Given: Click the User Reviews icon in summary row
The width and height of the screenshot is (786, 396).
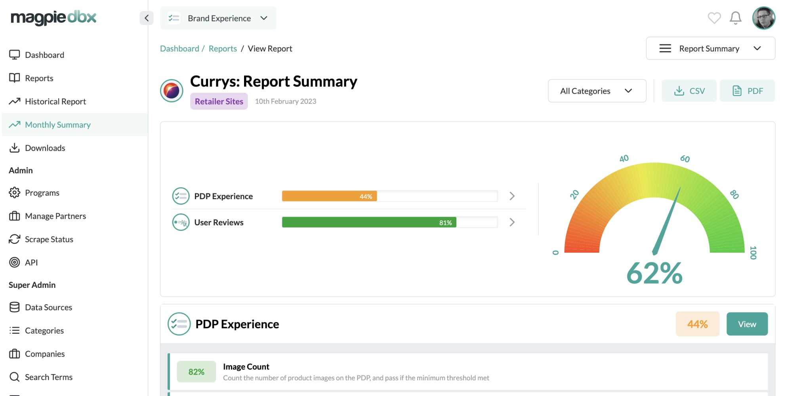Looking at the screenshot, I should [x=181, y=222].
